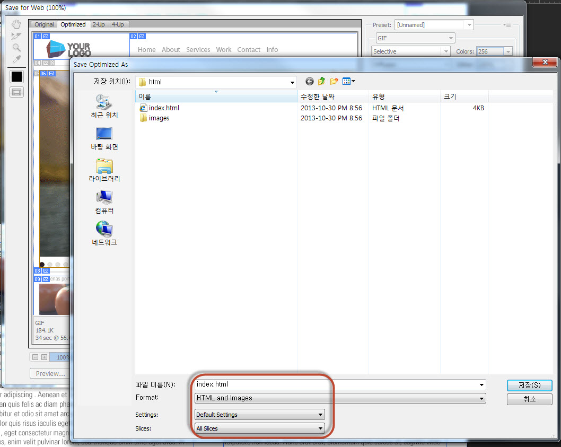This screenshot has height=447, width=561.
Task: Open the Settings dropdown showing Default Settings
Action: point(259,415)
